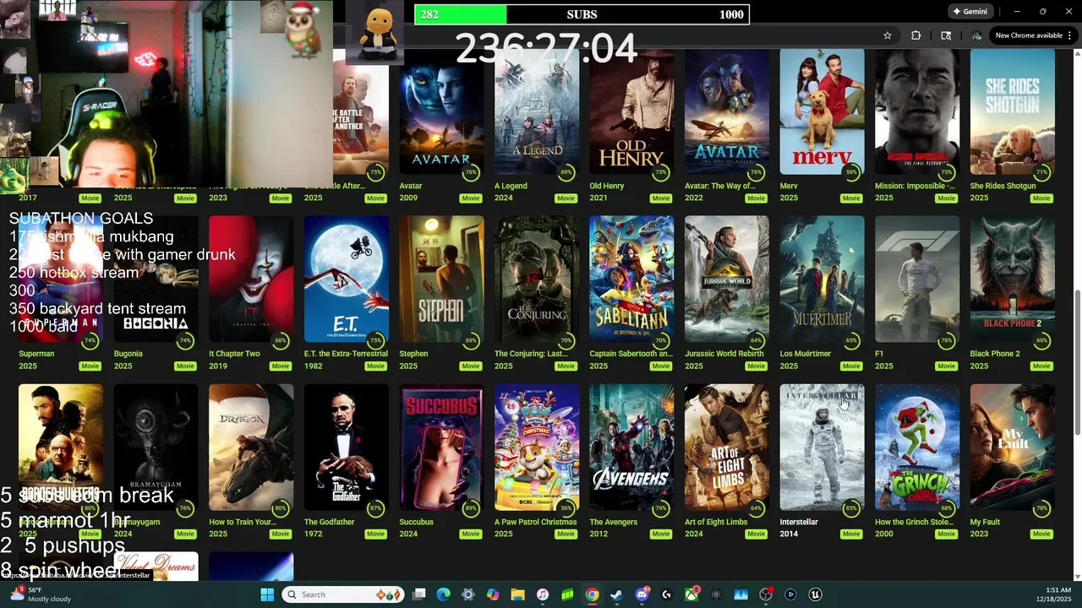1082x608 pixels.
Task: Open the How to Train Your Dragon poster
Action: (251, 448)
